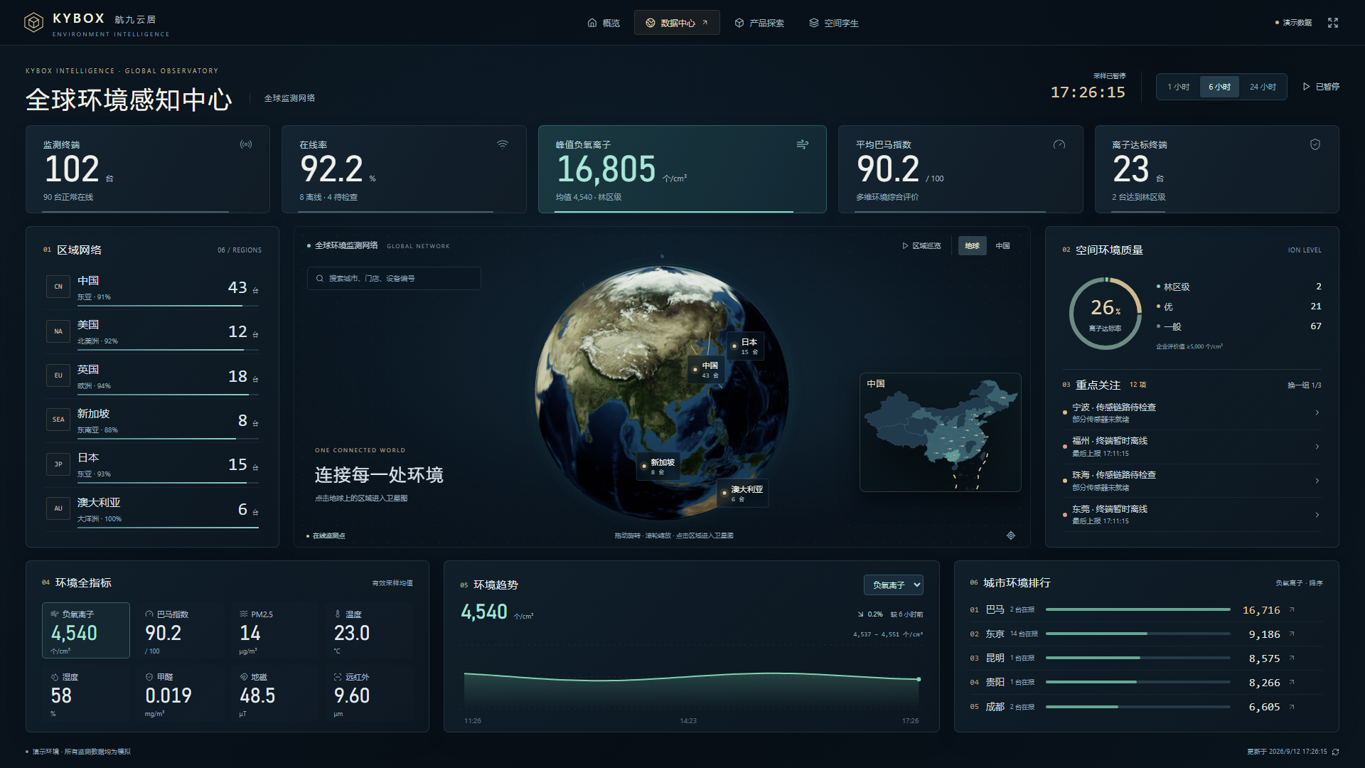
Task: Select the 24 小时 time range
Action: [1263, 87]
